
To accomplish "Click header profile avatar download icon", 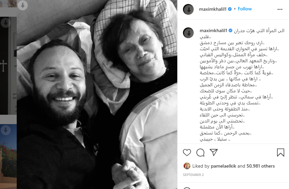I will pos(188,9).
